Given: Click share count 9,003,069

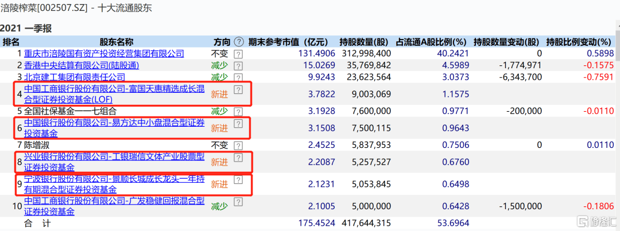Looking at the screenshot, I should (x=370, y=93).
